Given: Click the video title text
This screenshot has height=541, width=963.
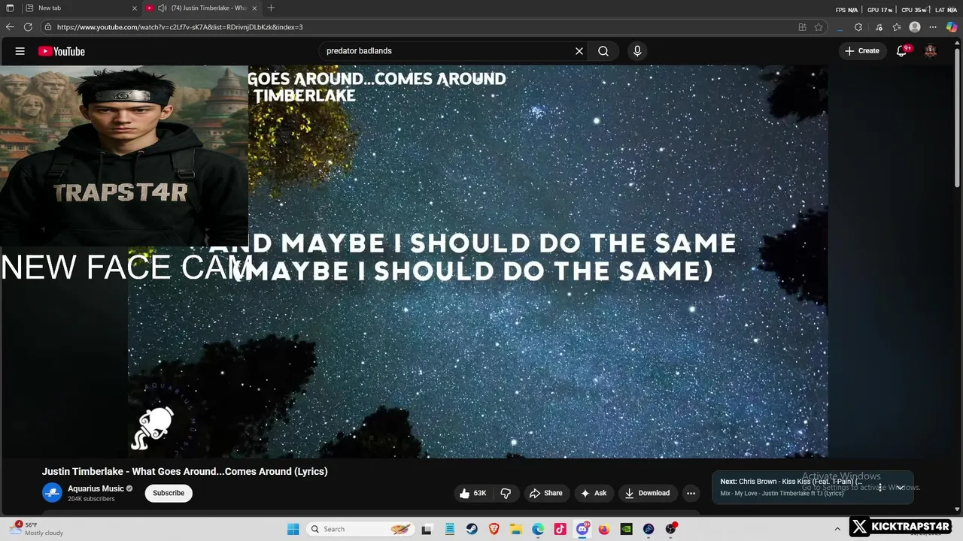Looking at the screenshot, I should [x=185, y=472].
